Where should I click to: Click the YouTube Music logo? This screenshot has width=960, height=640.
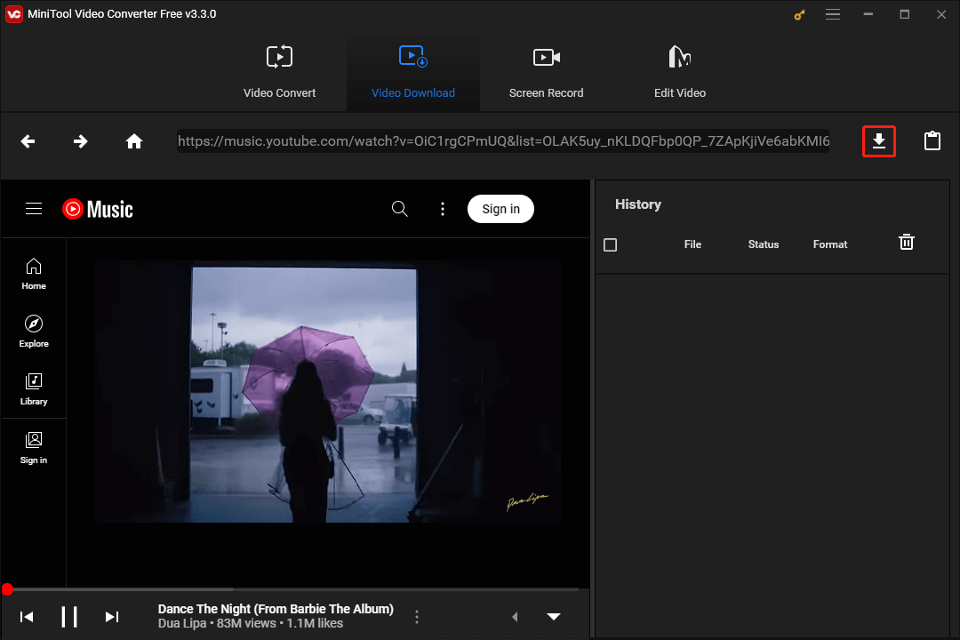point(98,210)
